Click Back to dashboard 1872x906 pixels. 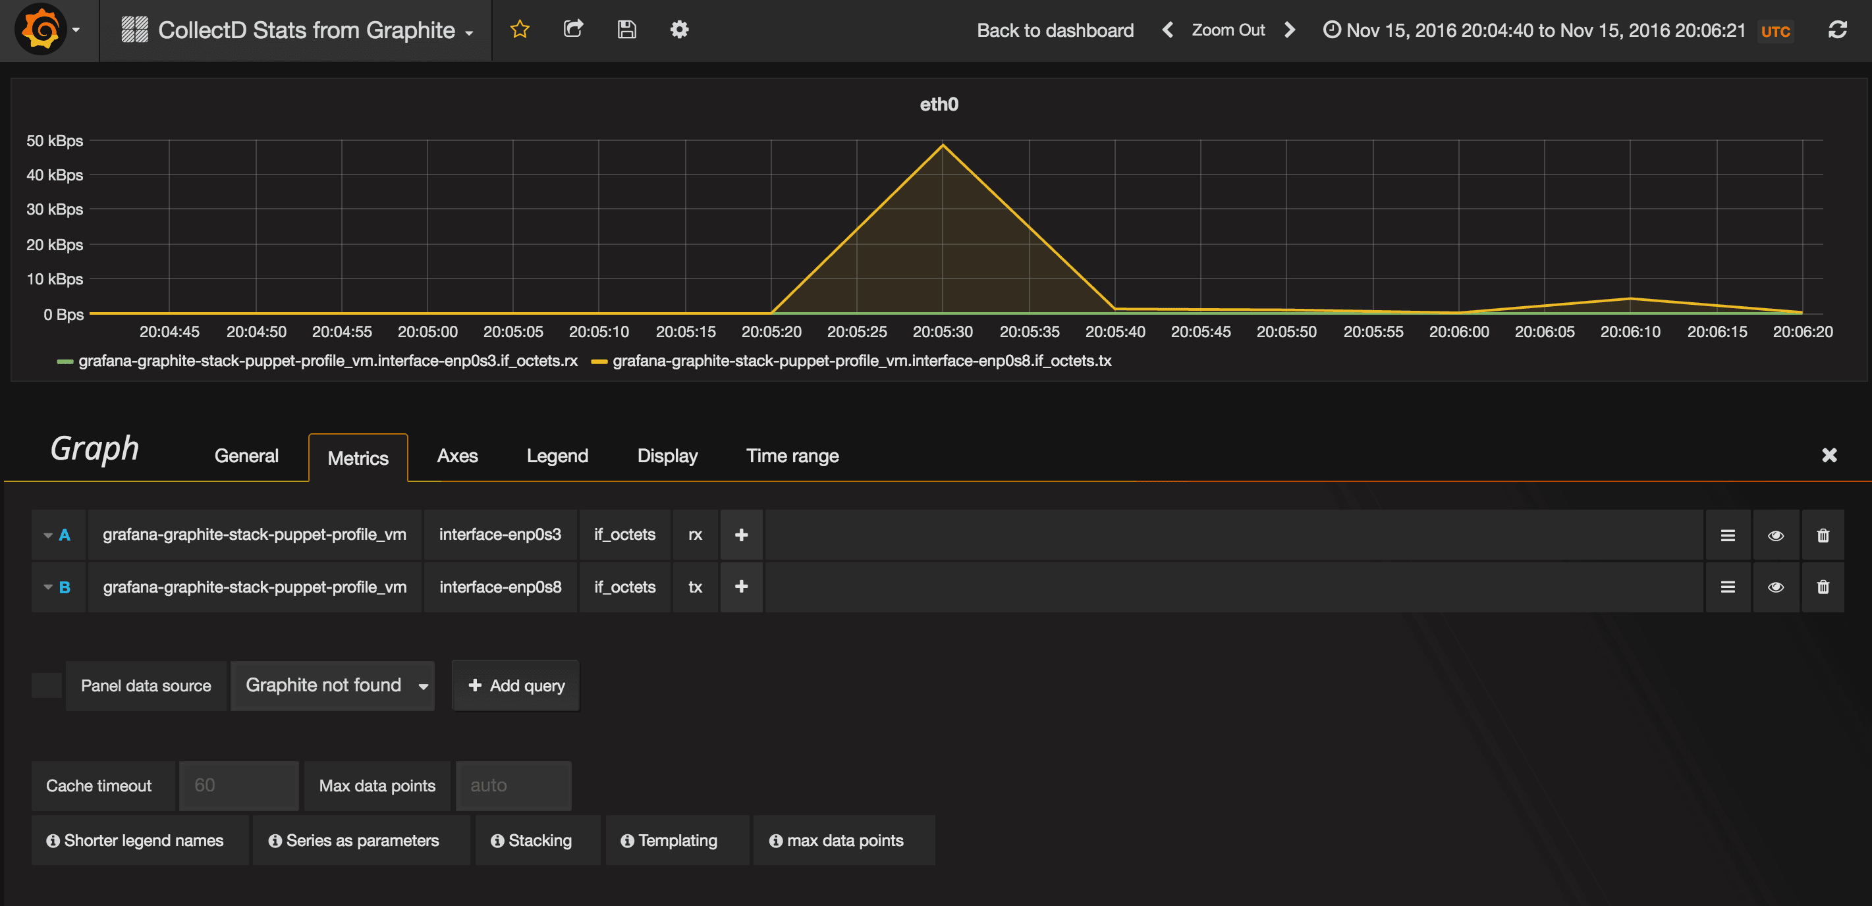tap(1055, 30)
